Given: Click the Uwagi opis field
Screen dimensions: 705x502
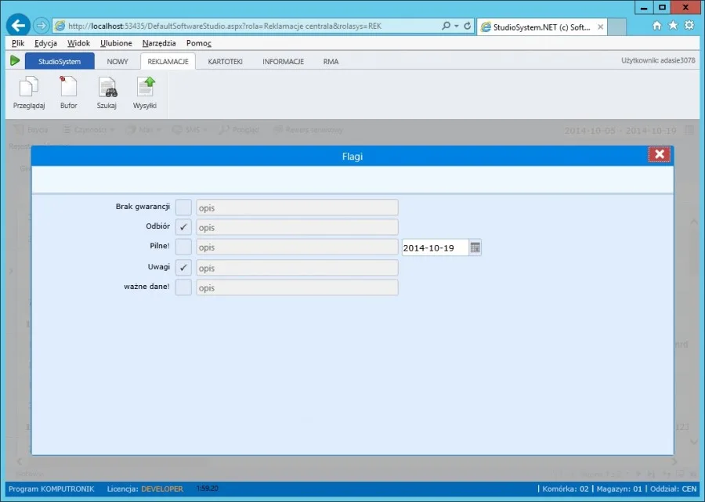Looking at the screenshot, I should [297, 268].
